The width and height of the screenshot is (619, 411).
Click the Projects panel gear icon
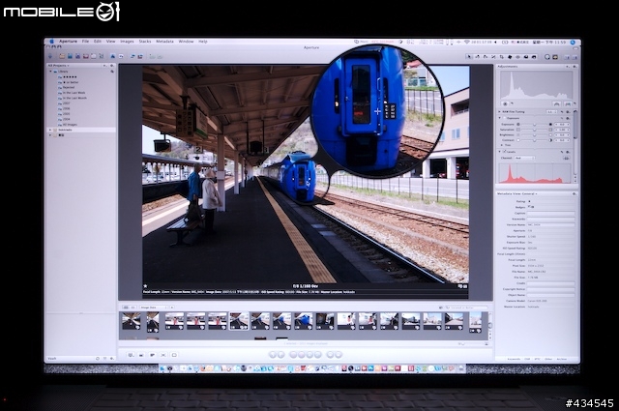tap(112, 66)
